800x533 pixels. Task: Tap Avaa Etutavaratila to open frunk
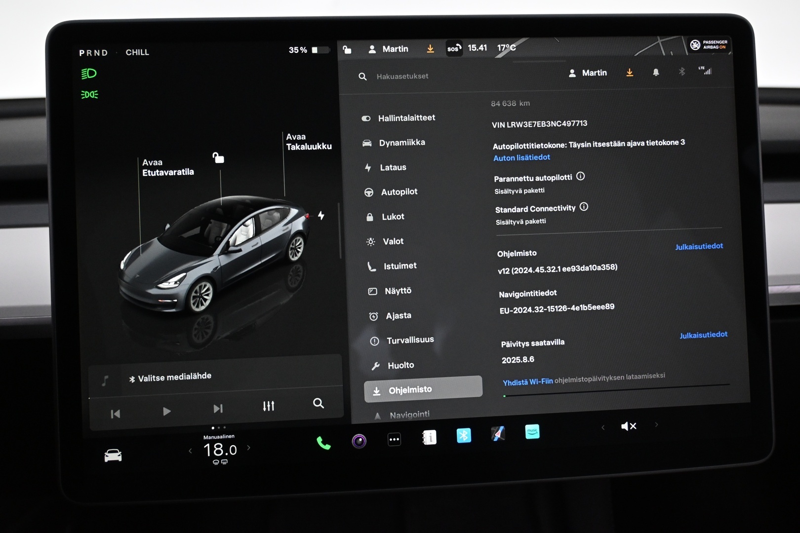[x=168, y=167]
